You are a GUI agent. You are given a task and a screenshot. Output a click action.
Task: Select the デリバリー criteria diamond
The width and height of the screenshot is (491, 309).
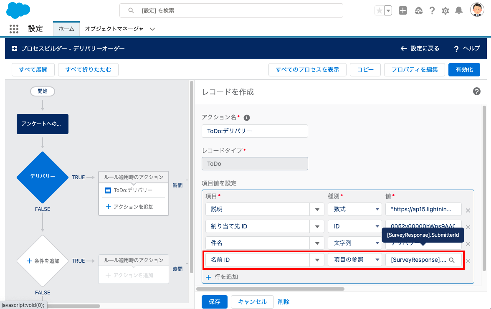click(43, 177)
